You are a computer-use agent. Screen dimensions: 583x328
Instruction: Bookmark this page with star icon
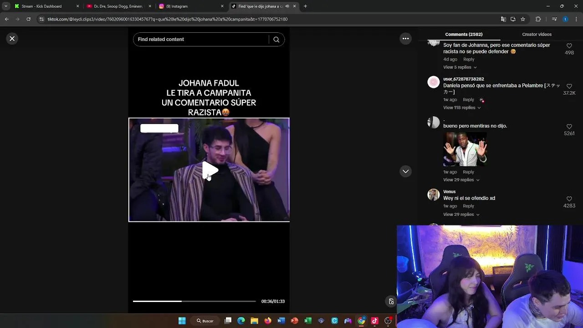[x=523, y=19]
